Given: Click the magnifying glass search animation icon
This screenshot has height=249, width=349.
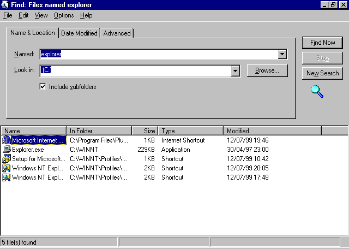Looking at the screenshot, I should pyautogui.click(x=317, y=91).
